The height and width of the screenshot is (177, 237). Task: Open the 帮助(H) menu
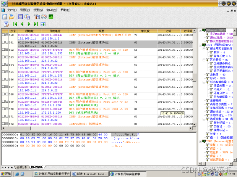pyautogui.click(x=65, y=10)
